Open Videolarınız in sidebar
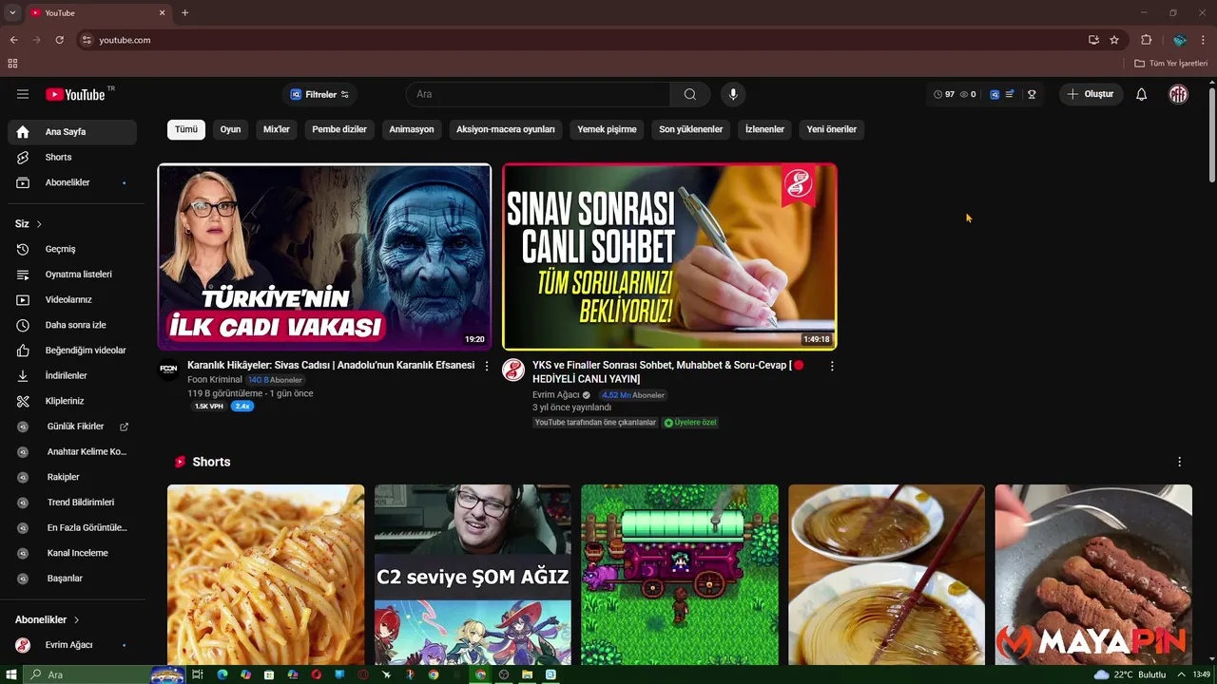1217x684 pixels. click(x=72, y=299)
